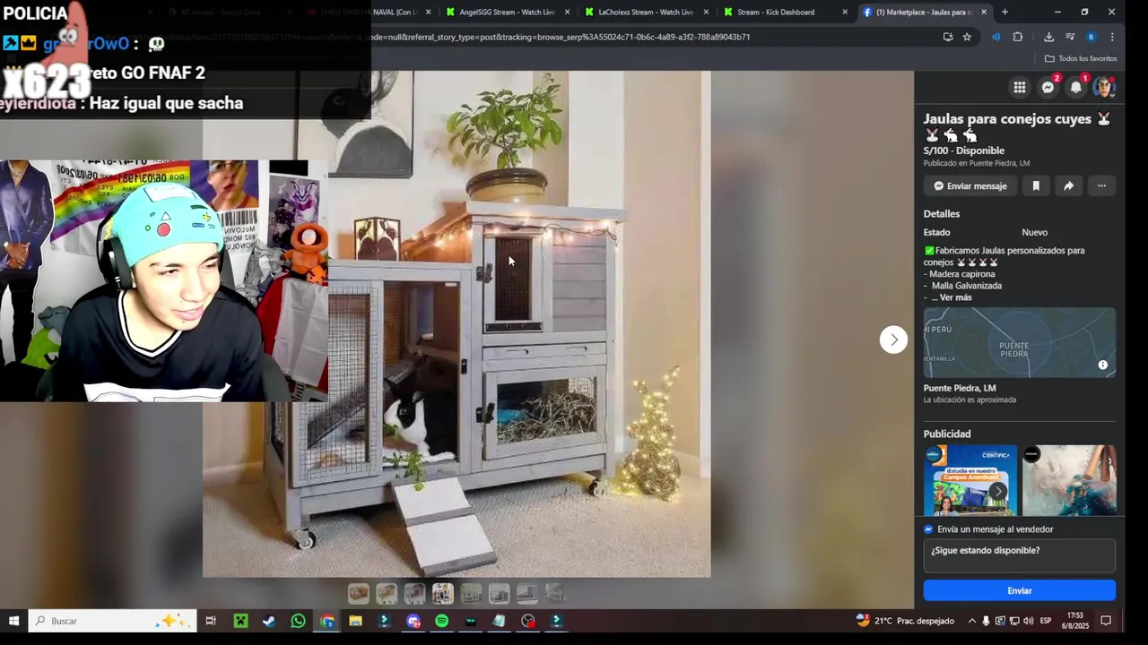Send message with Enviar button
1148x645 pixels.
coord(1020,590)
